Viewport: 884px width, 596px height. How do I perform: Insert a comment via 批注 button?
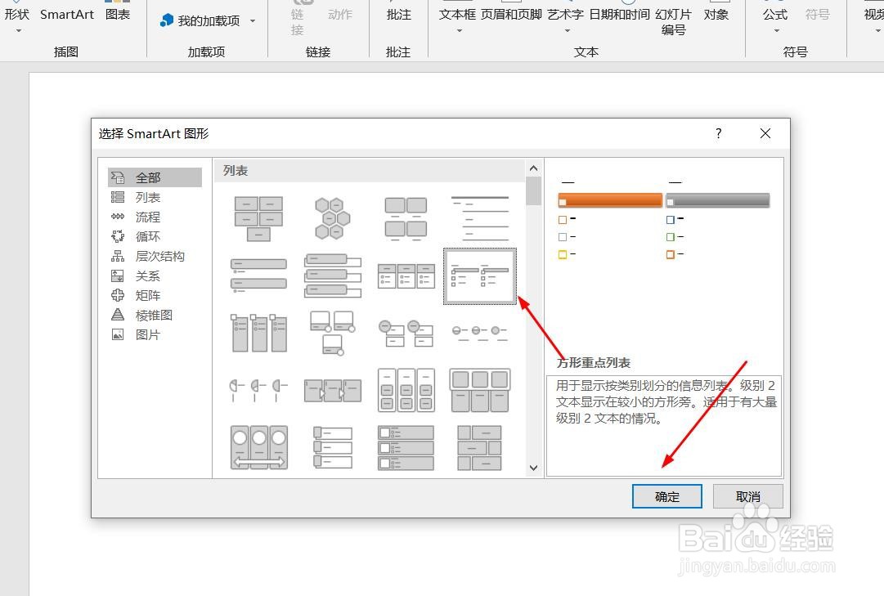[x=398, y=15]
